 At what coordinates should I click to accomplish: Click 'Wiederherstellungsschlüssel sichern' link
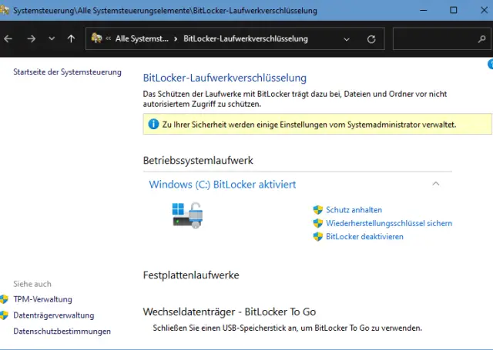pyautogui.click(x=389, y=223)
